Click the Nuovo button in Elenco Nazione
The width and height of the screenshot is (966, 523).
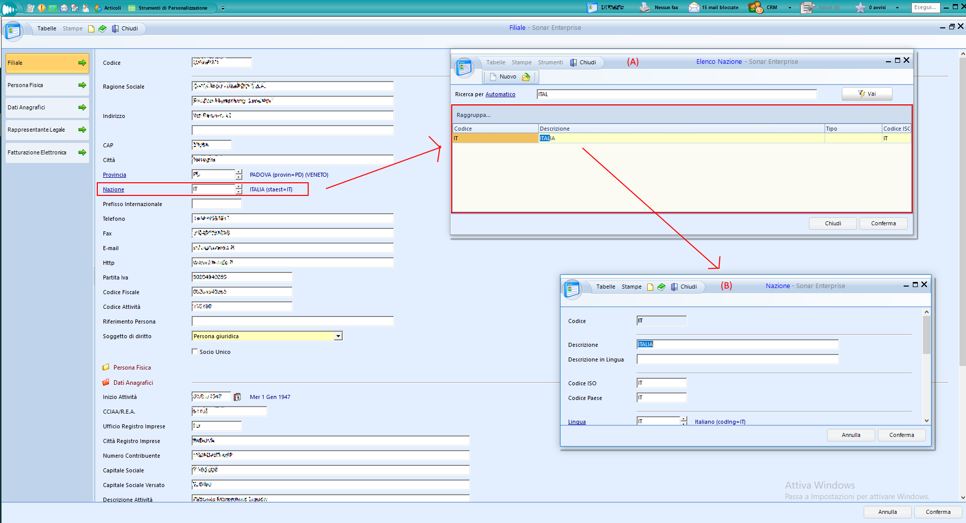click(503, 77)
